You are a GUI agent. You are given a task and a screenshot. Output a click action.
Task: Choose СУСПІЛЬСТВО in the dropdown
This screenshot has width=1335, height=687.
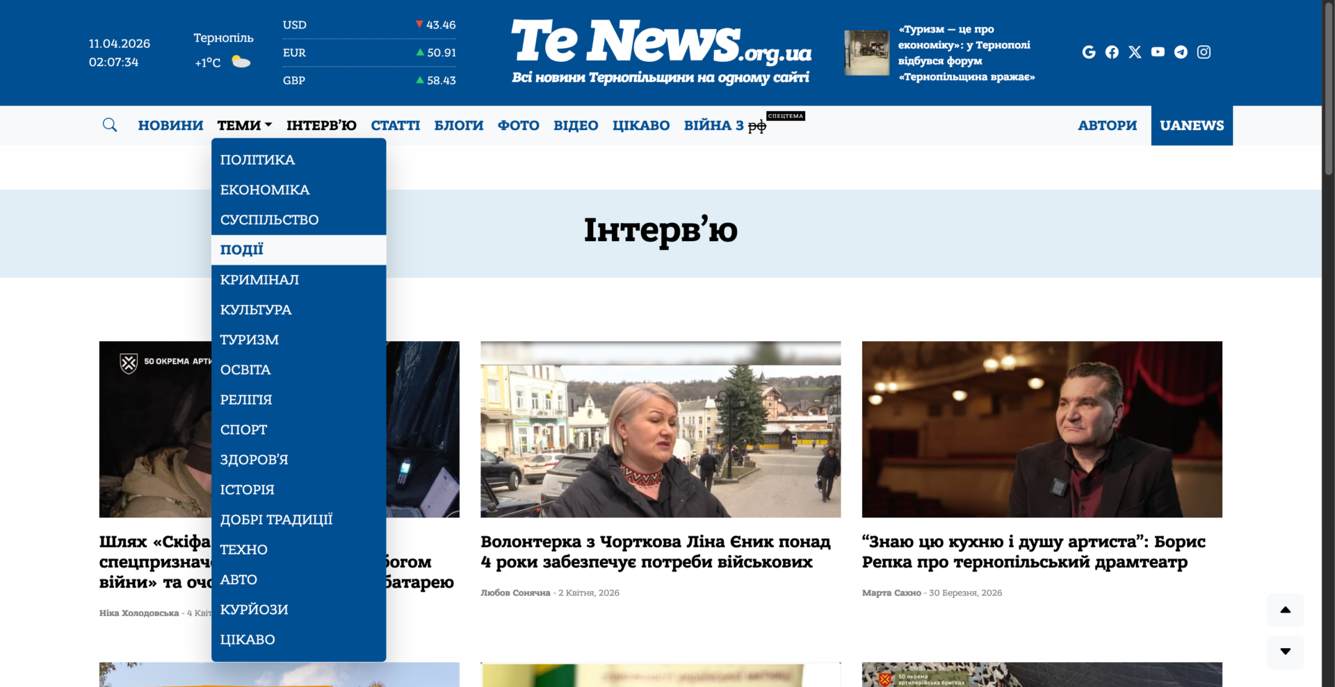[298, 220]
